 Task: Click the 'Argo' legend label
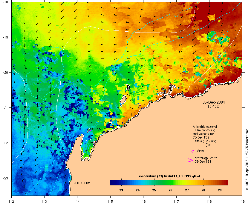(201, 150)
